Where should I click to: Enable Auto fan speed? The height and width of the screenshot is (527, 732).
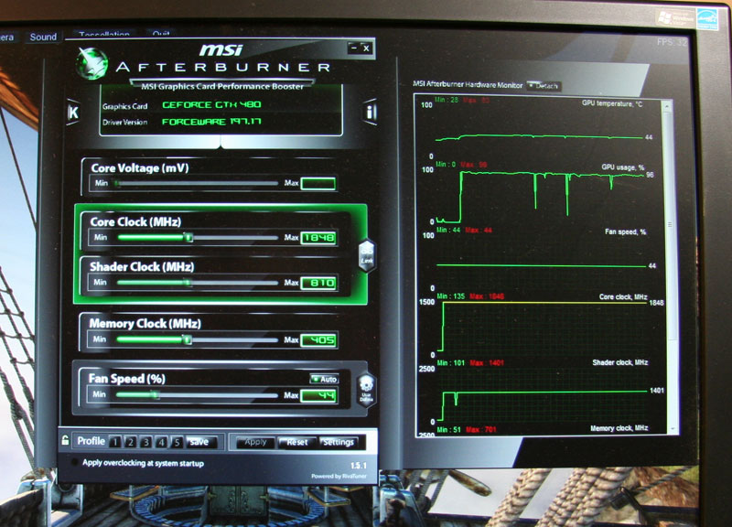pos(325,379)
